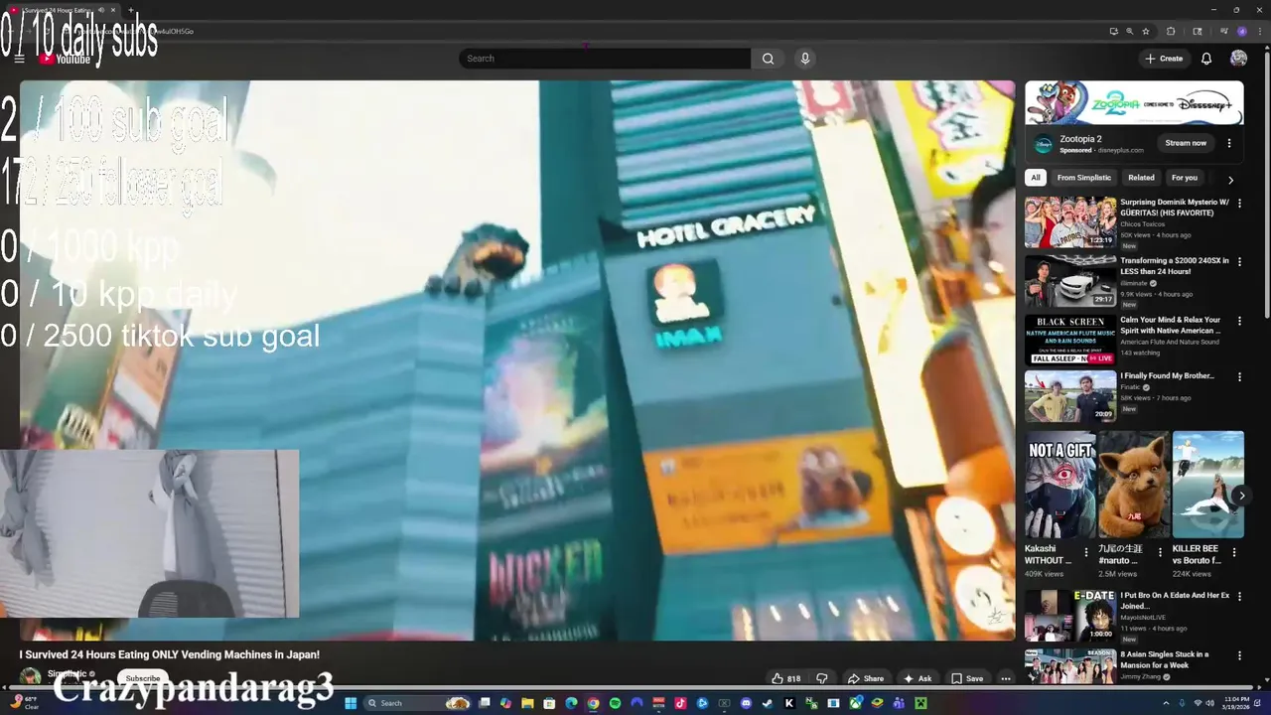Screen dimensions: 1271x715
Task: Open browser extensions puzzle icon
Action: 1171,31
